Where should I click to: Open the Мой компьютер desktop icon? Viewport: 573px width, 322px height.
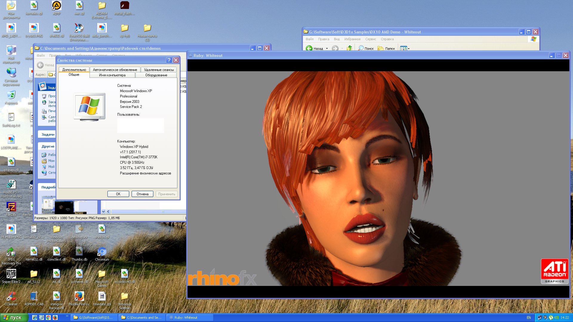click(11, 55)
